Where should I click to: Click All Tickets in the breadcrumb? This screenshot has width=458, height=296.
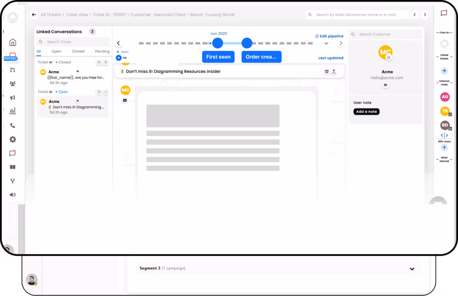(51, 15)
